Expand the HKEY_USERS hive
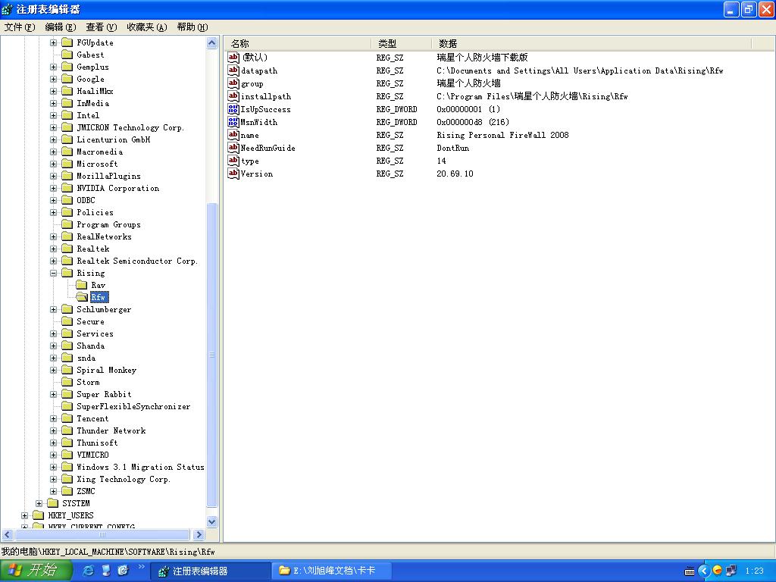776x582 pixels. click(x=25, y=515)
